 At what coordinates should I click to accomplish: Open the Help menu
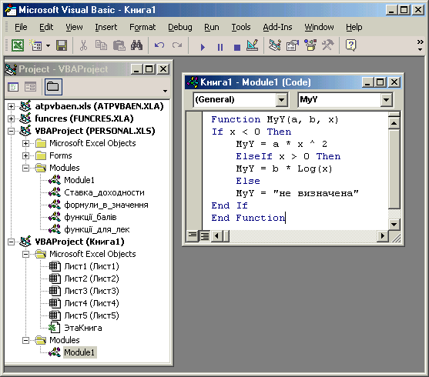354,27
